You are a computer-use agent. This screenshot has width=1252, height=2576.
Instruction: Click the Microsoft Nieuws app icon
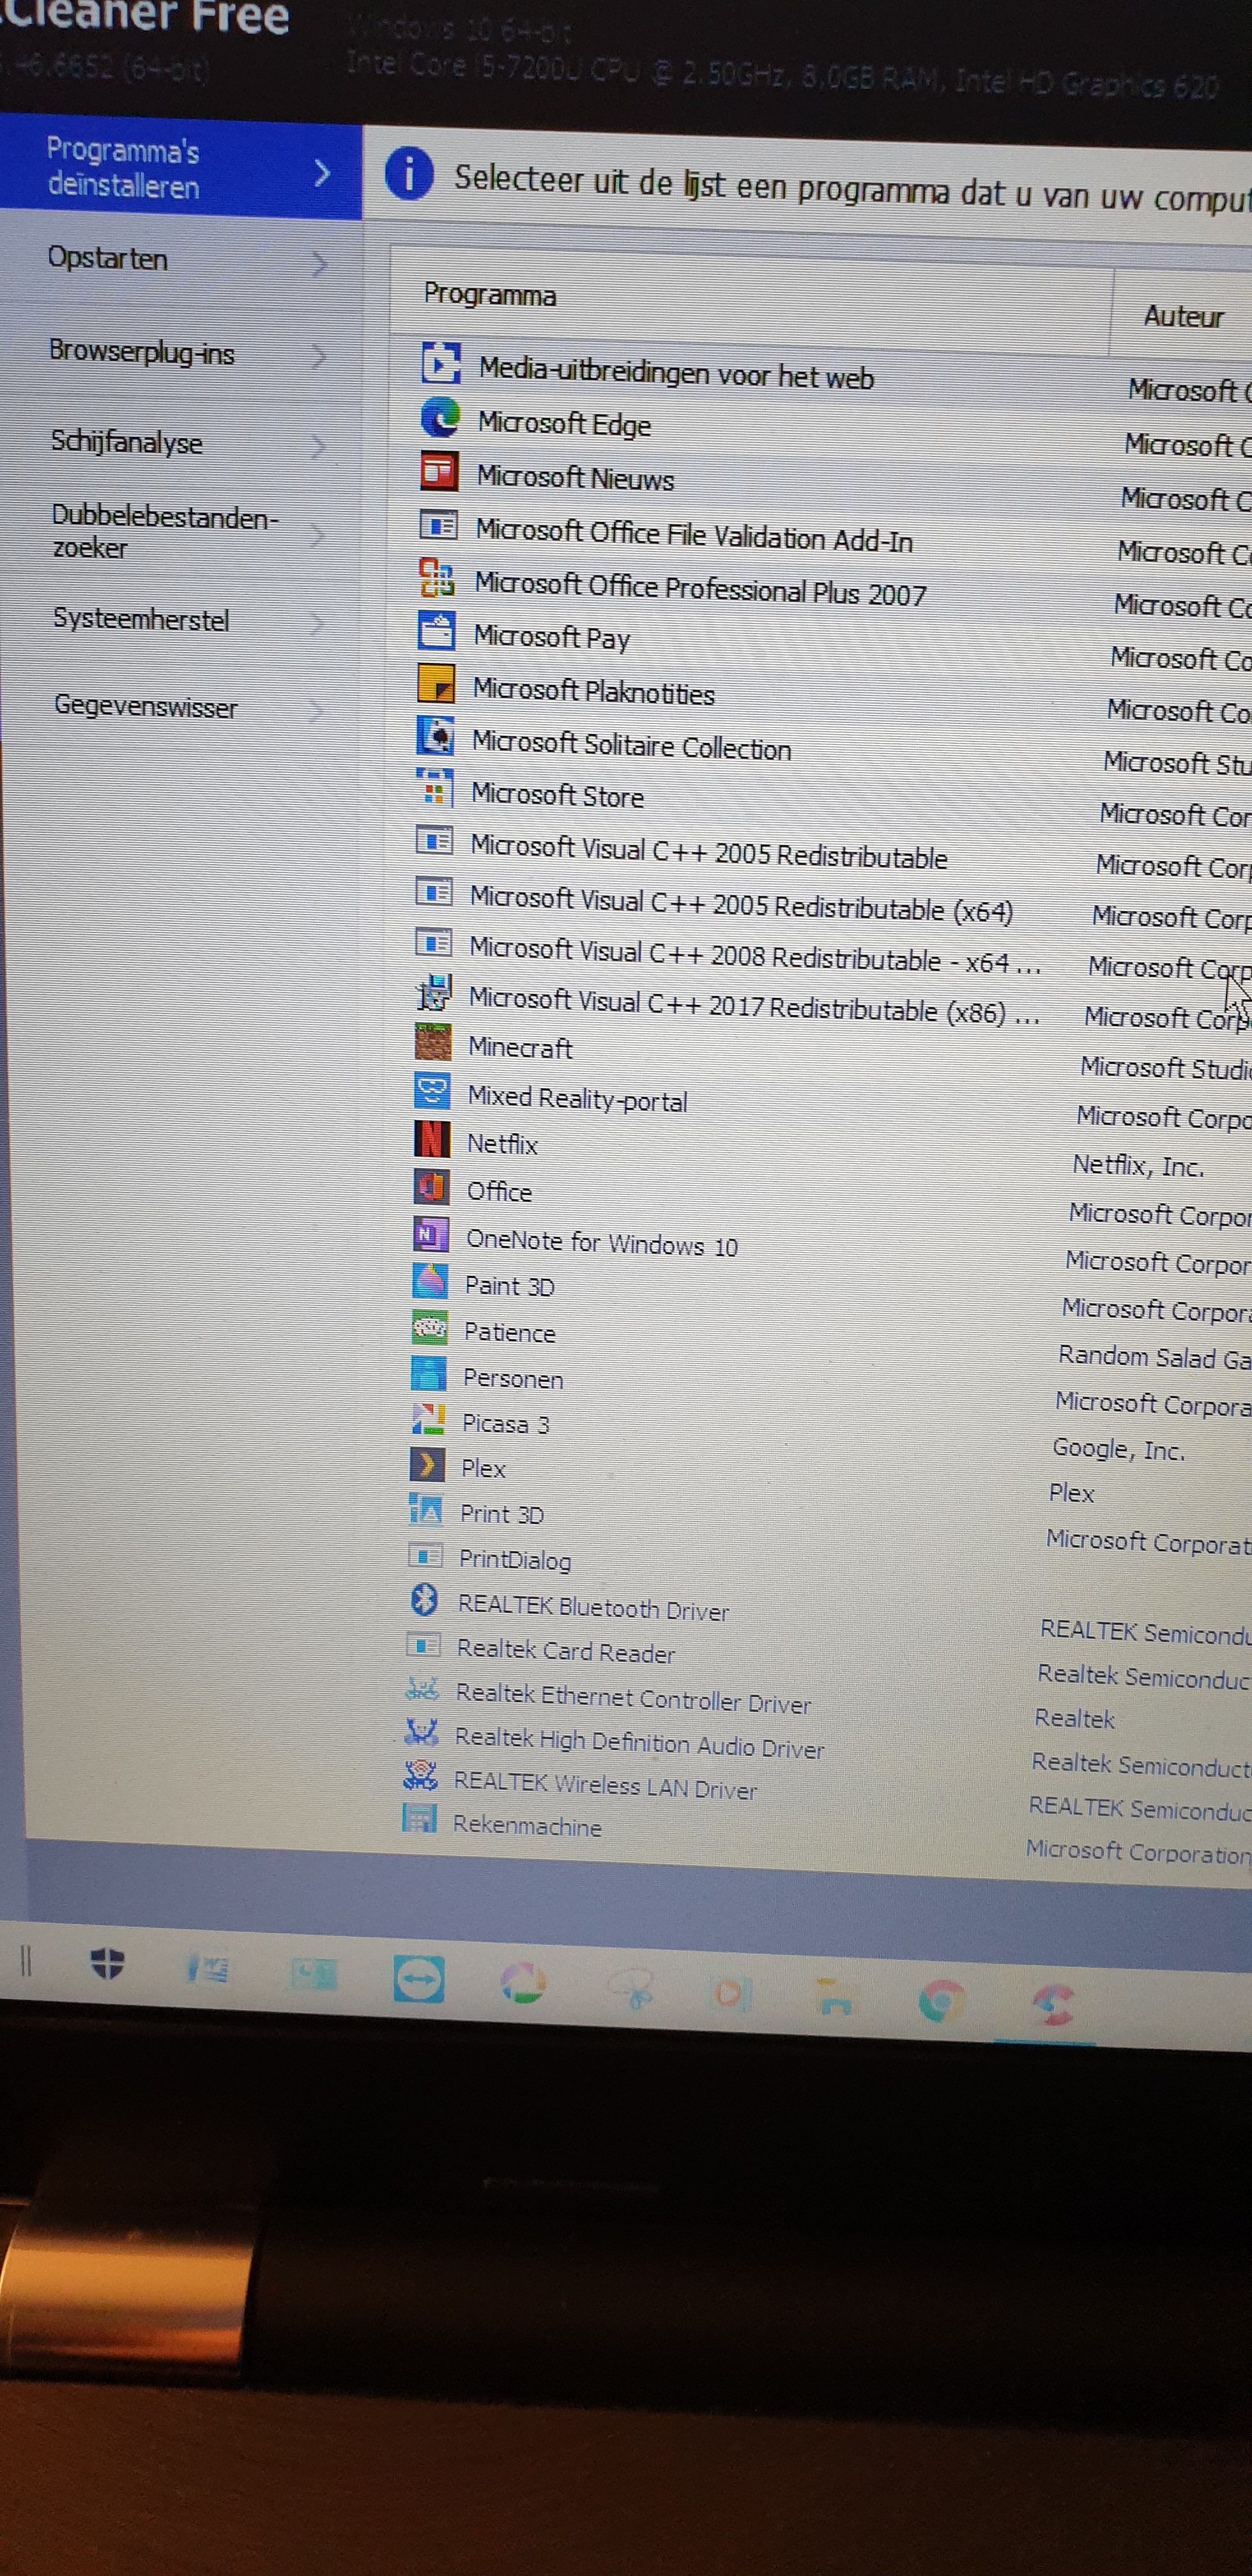point(439,471)
